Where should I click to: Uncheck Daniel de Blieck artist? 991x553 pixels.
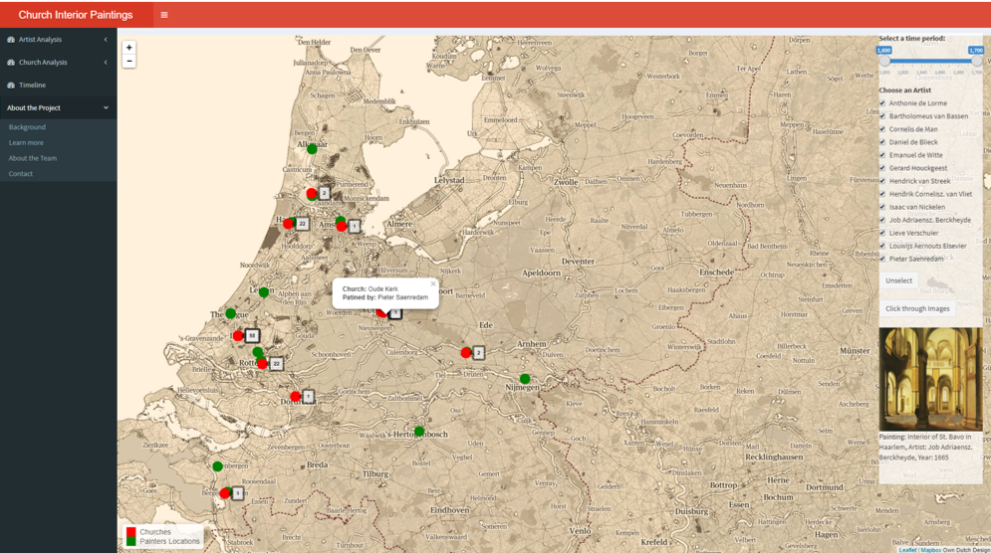(x=882, y=142)
